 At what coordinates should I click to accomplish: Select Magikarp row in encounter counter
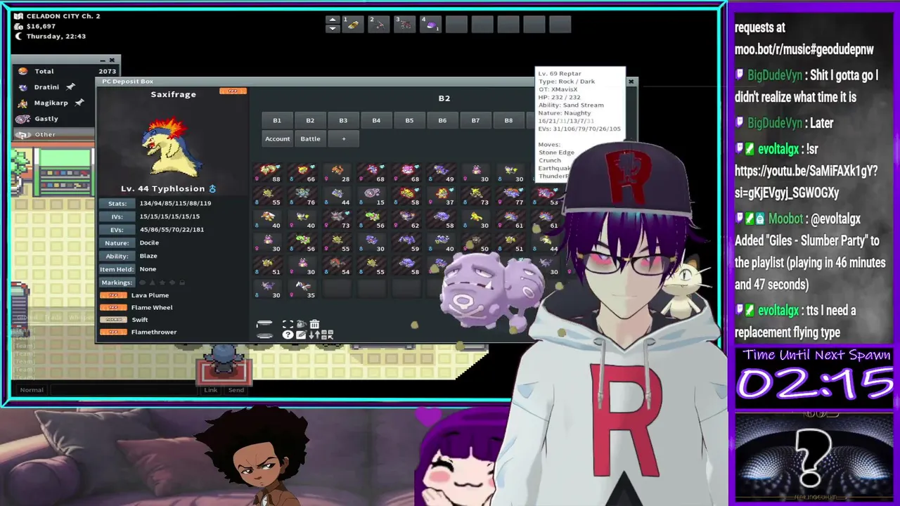(53, 103)
